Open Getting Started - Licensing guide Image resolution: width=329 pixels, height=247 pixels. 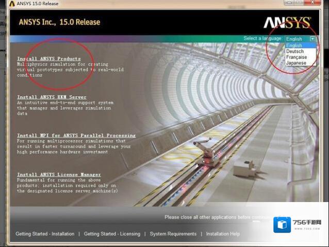(112, 234)
